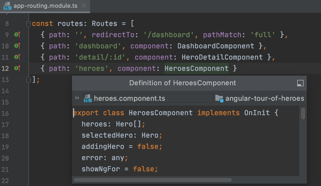The width and height of the screenshot is (321, 186).
Task: Click DashboardComponent on line 10
Action: 216,46
